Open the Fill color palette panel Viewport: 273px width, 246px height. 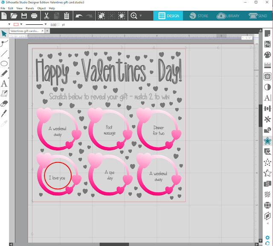tap(267, 55)
